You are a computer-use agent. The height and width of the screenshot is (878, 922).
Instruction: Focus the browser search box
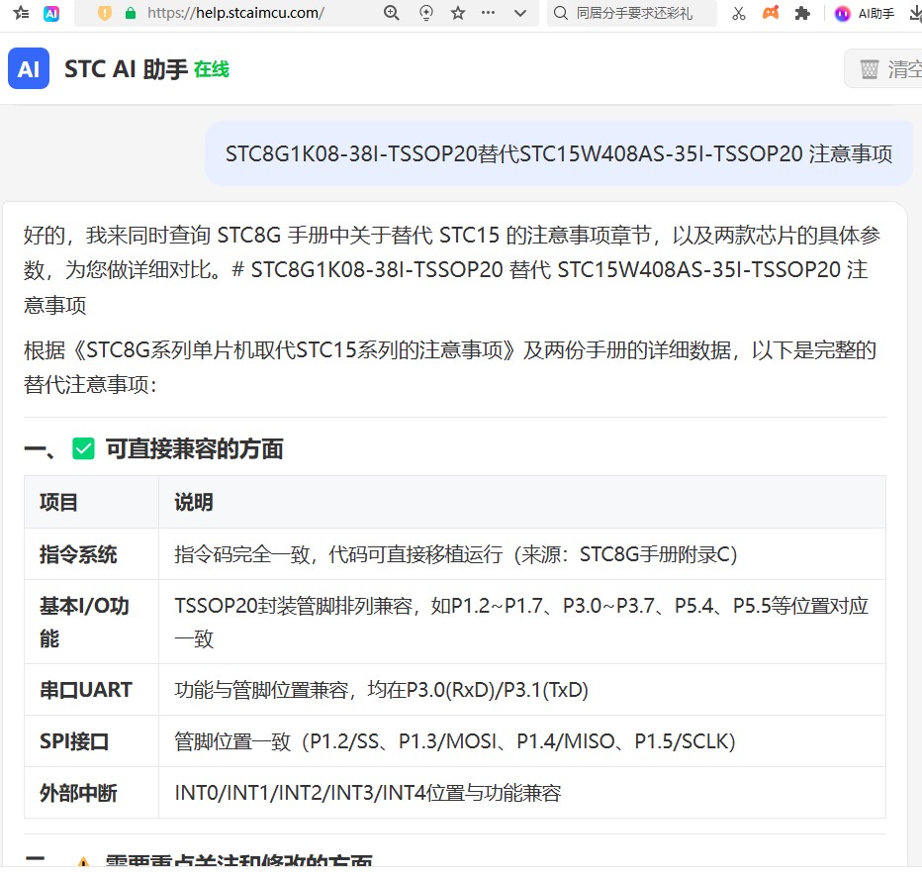pos(632,13)
